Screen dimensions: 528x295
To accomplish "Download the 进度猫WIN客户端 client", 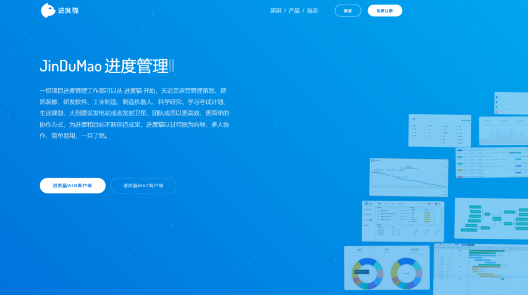I will click(72, 186).
